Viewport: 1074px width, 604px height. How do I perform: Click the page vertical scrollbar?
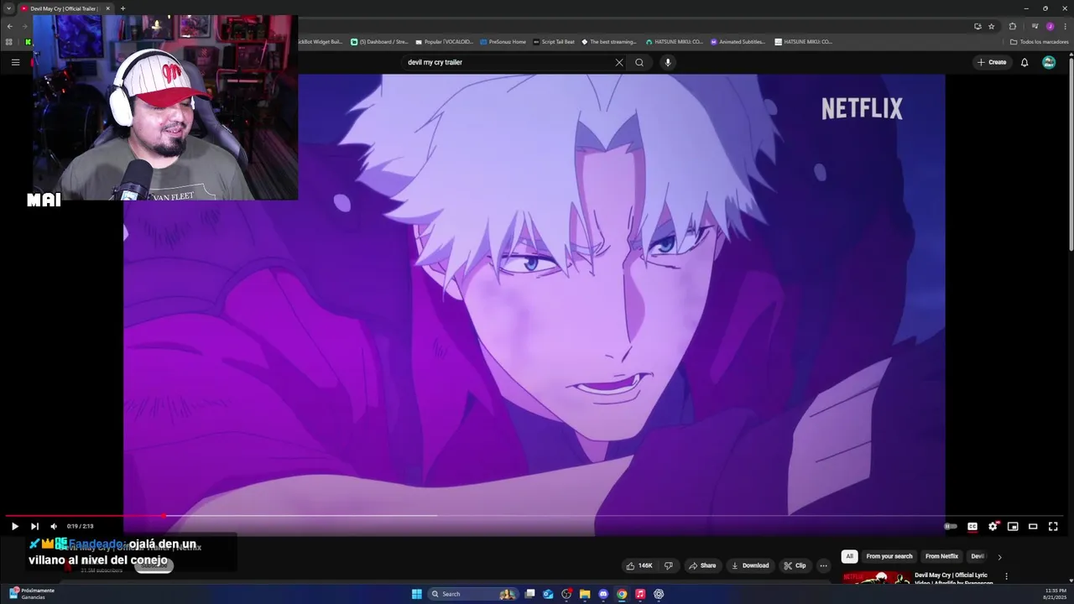point(1071,154)
